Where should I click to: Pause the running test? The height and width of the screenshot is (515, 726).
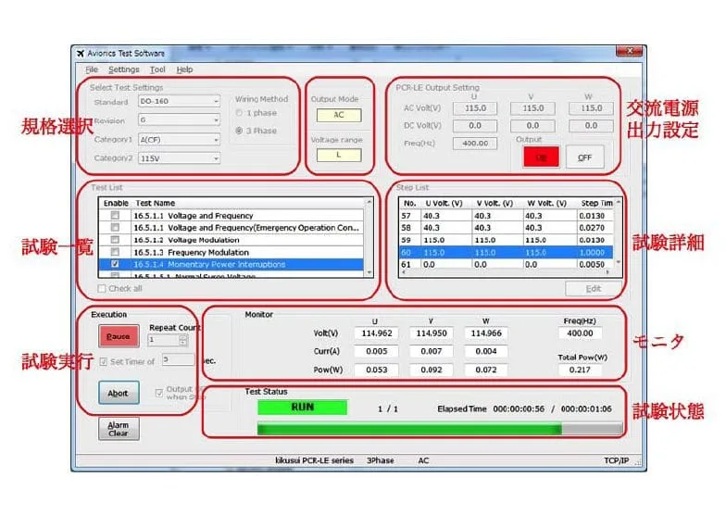tap(118, 337)
